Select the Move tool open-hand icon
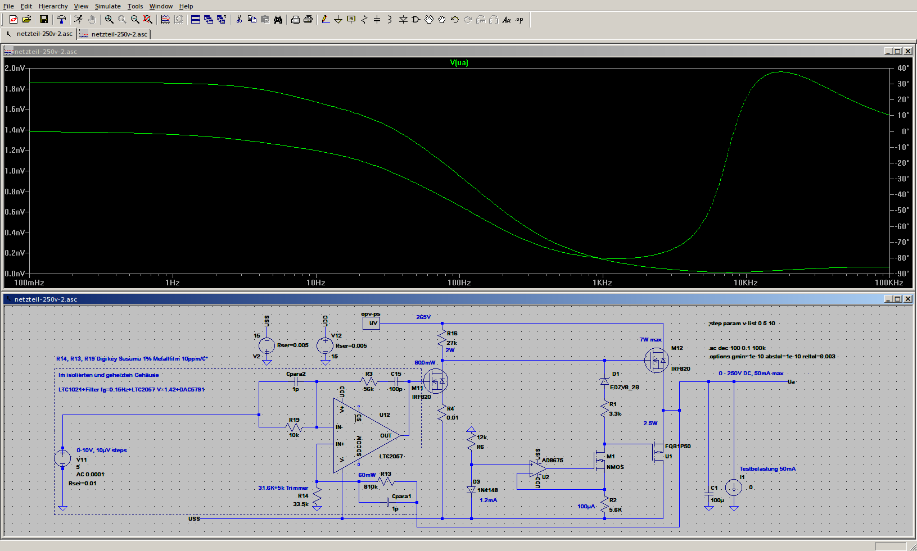 click(429, 20)
